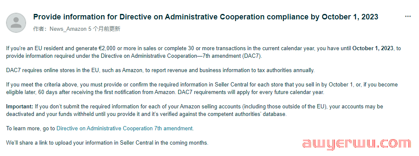Open the three-dot more options menu

(x=408, y=16)
